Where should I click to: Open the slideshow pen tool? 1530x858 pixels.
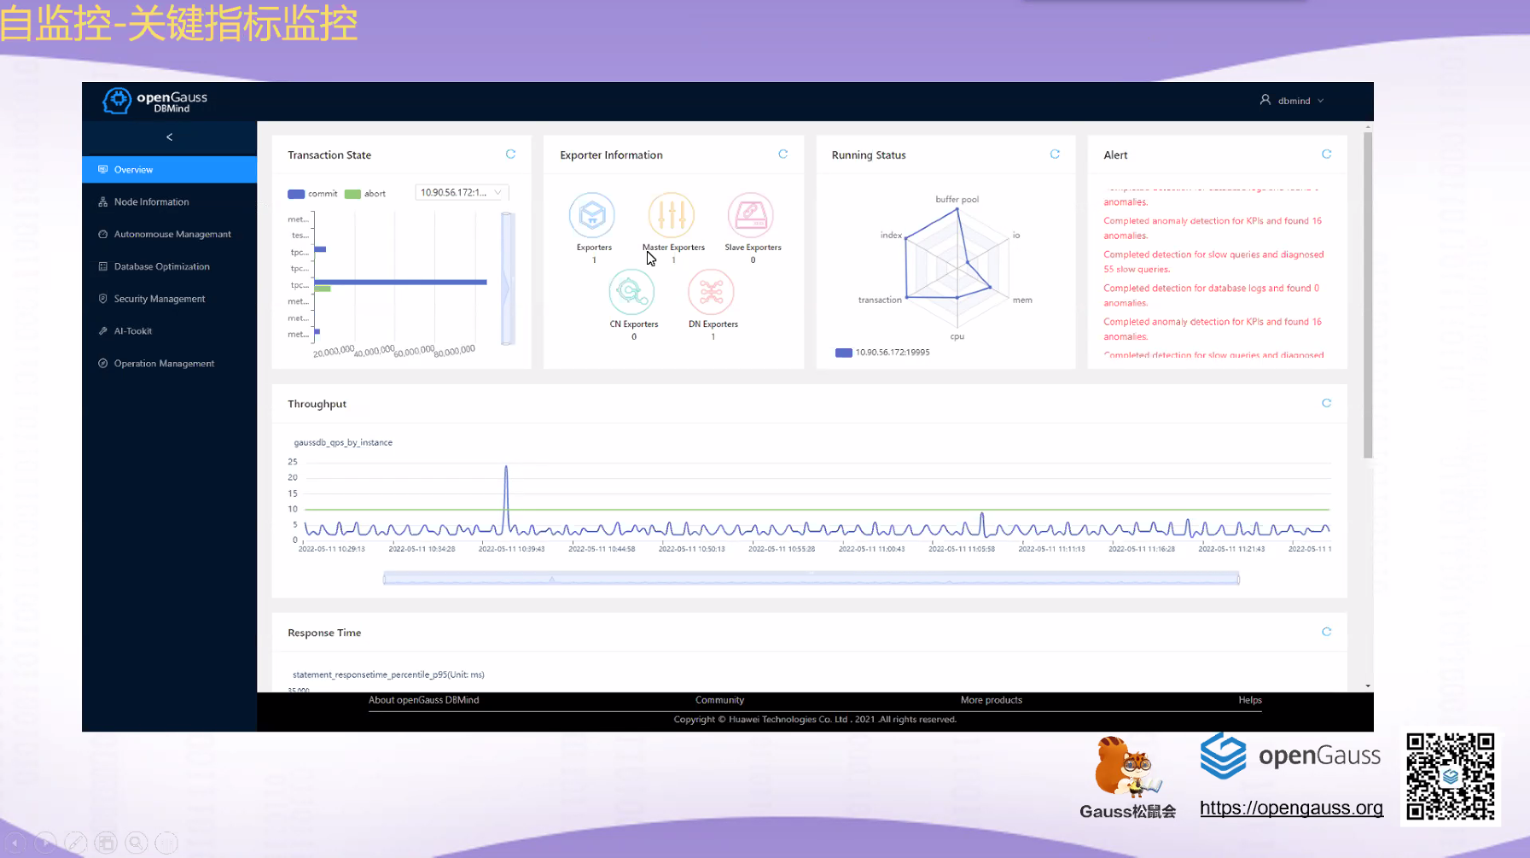76,843
